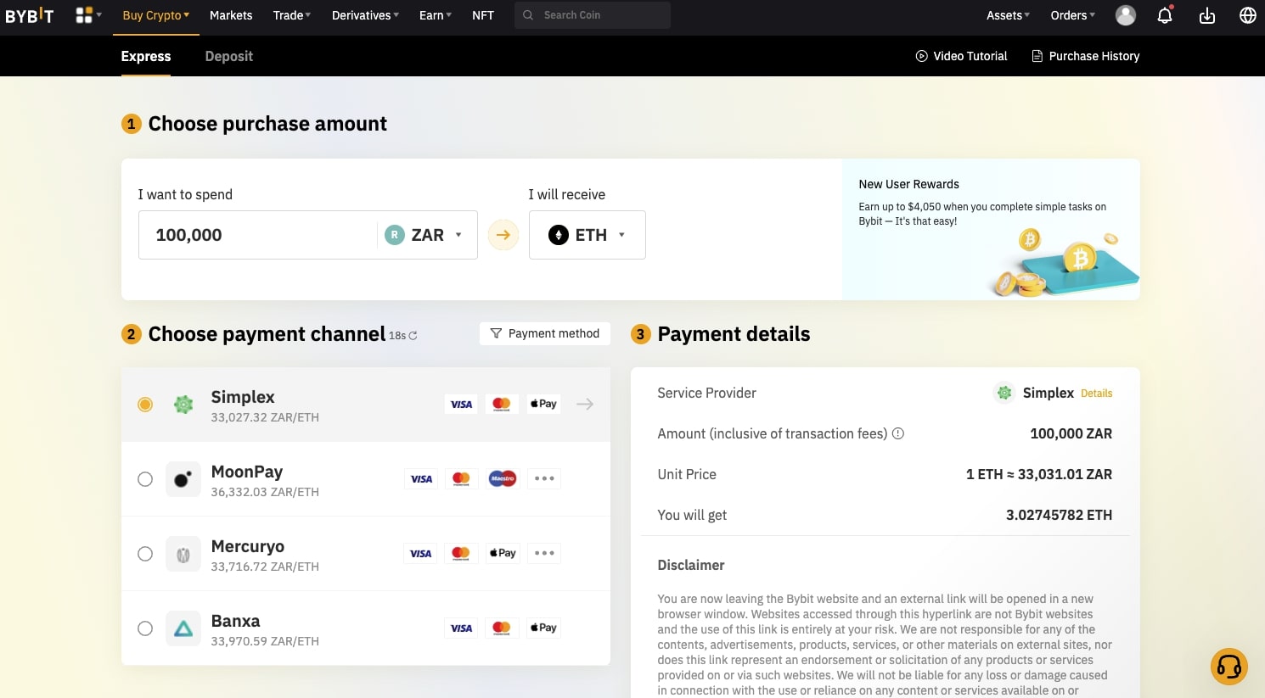Click Apple Pay icon in Banxa row

[x=543, y=628]
